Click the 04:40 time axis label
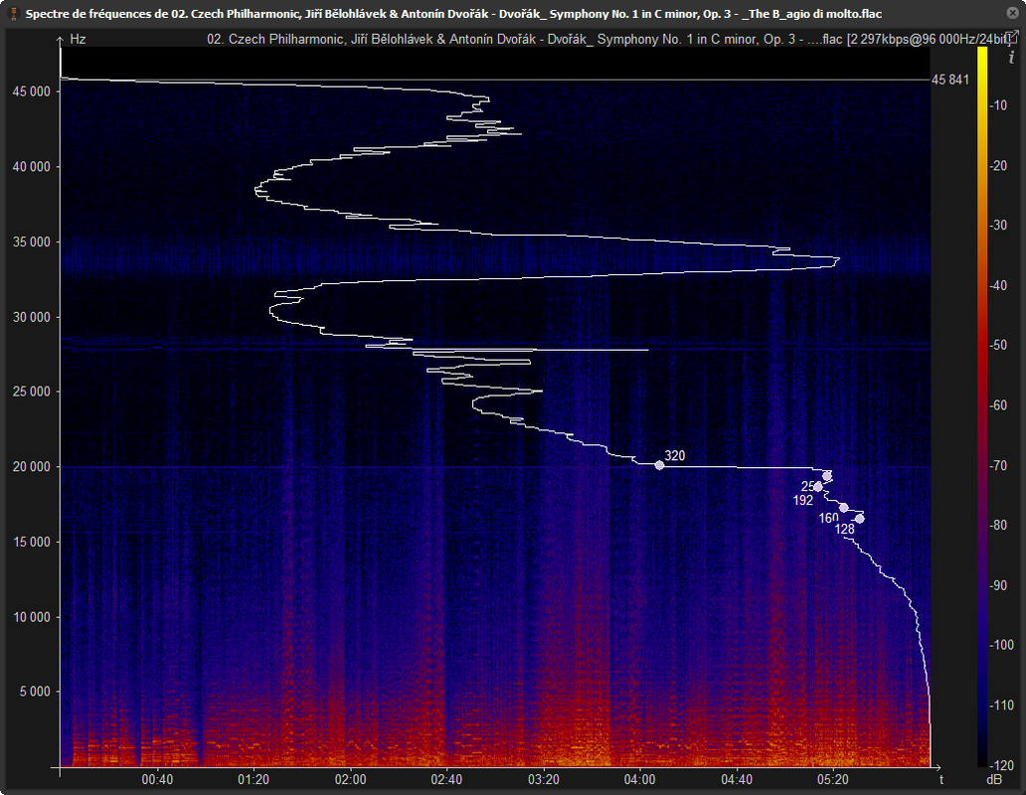This screenshot has height=795, width=1026. point(736,780)
